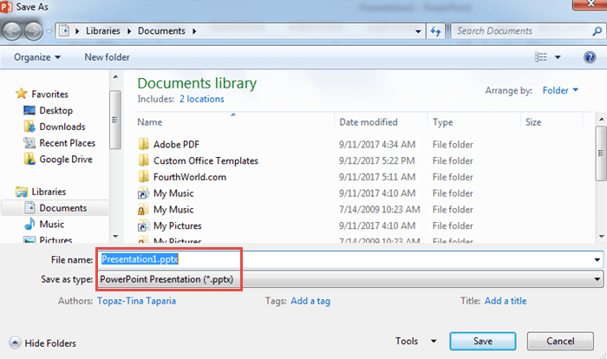Screen dimensions: 607x359
Task: Click the Libraries icon in navigation pane
Action: click(22, 192)
